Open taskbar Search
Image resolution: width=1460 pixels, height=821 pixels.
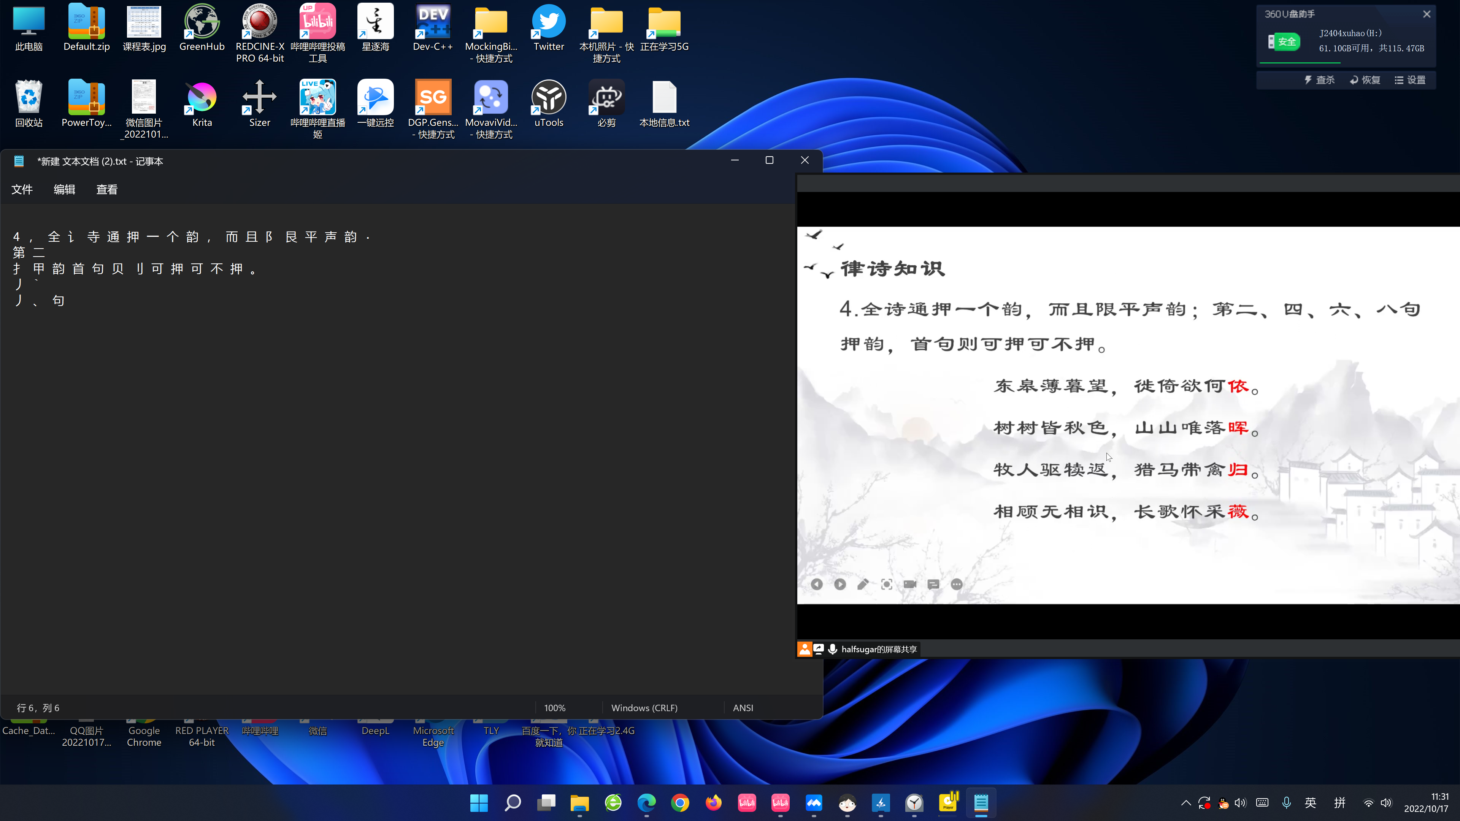513,803
